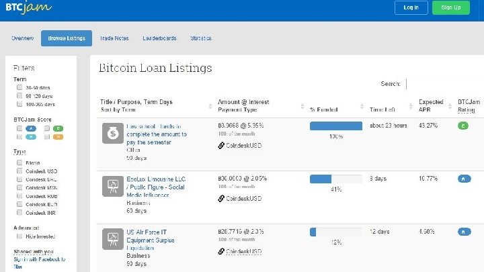Sort by Expected APR column arrows
This screenshot has height=272, width=484.
click(450, 106)
